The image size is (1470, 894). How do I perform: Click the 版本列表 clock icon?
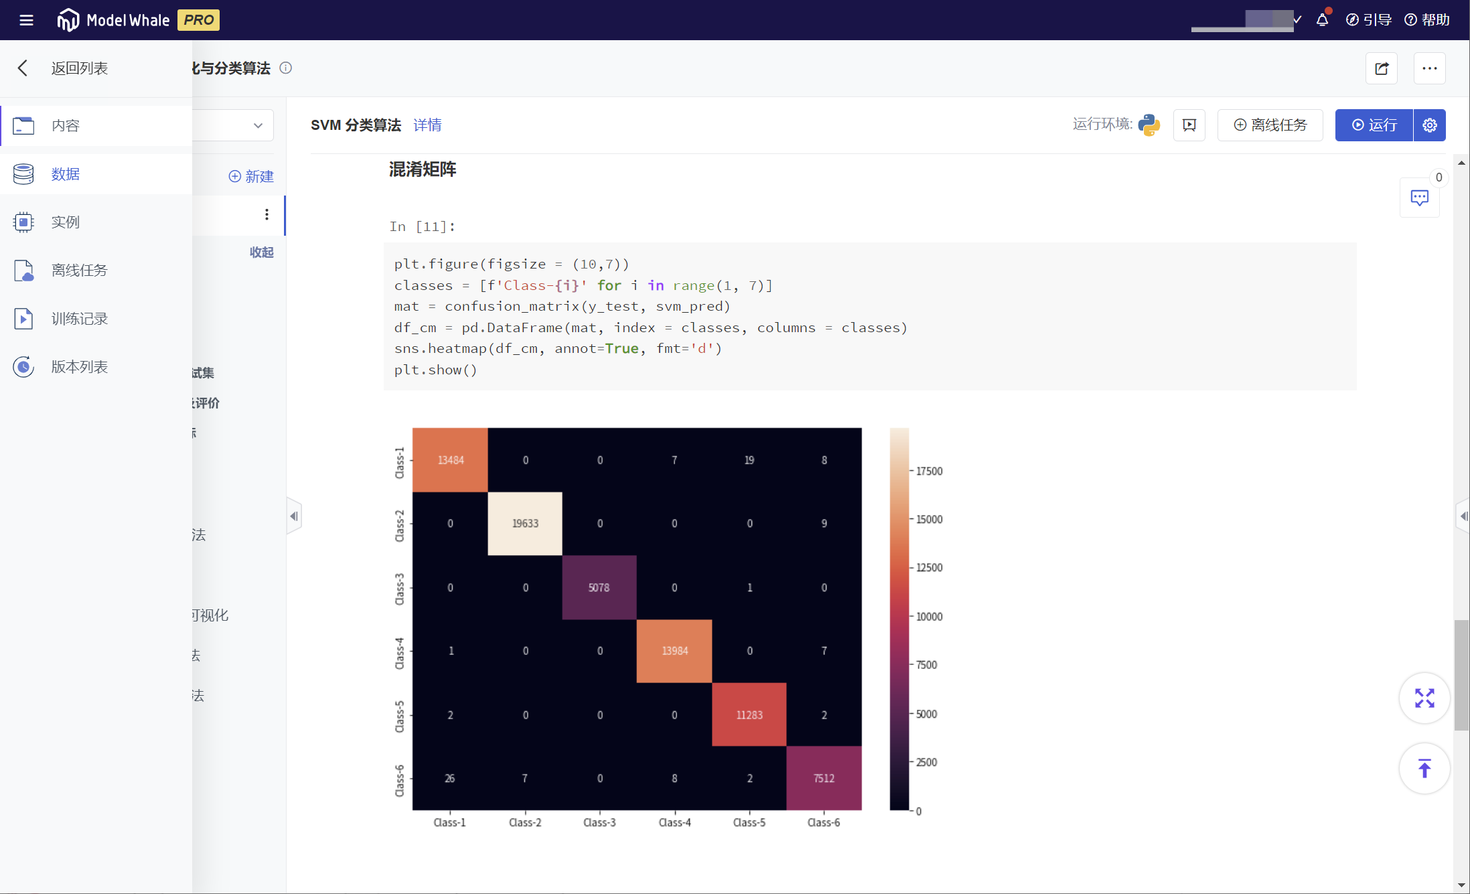[x=23, y=367]
